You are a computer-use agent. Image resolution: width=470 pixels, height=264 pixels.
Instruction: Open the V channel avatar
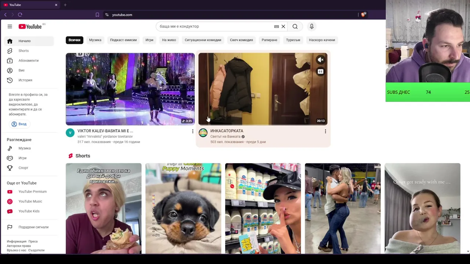(x=70, y=133)
